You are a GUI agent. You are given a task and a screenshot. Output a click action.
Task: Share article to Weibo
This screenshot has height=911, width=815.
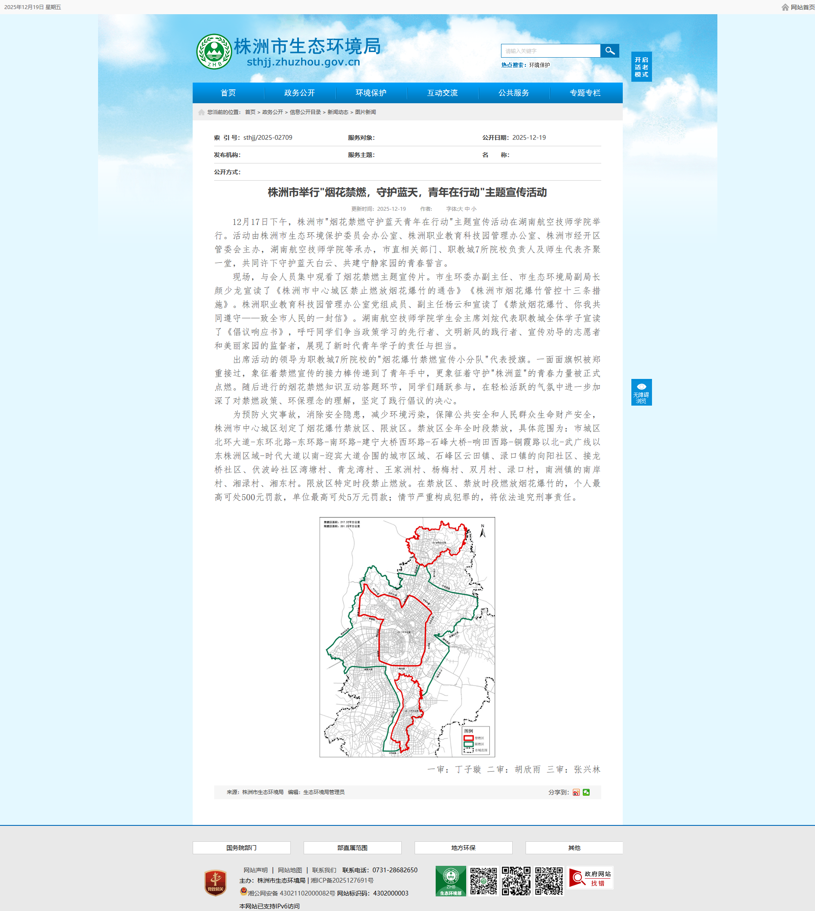[576, 792]
